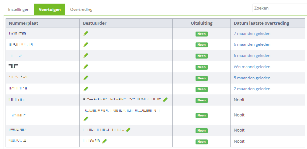Edit driver for the 7 maanden geleden row

pos(86,34)
